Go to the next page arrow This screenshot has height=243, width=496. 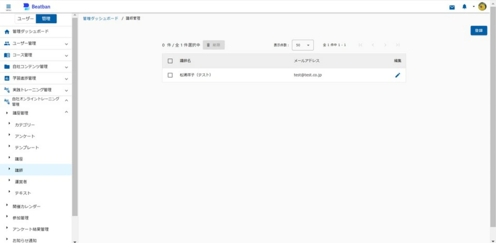(385, 45)
